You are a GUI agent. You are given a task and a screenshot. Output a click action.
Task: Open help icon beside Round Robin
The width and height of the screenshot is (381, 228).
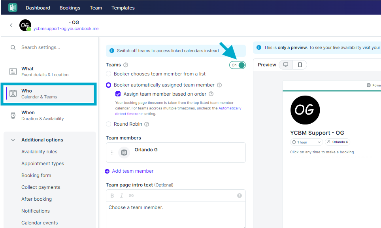click(147, 124)
